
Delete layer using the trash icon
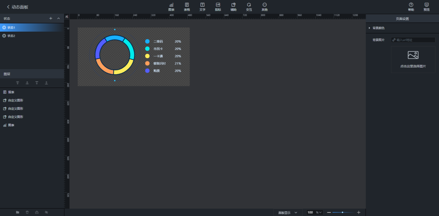[x=27, y=212]
